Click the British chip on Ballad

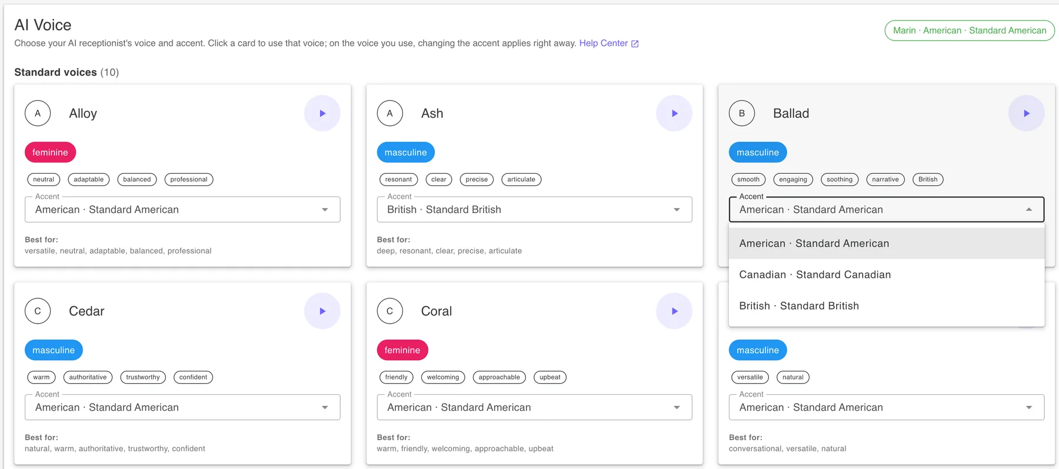(x=928, y=179)
